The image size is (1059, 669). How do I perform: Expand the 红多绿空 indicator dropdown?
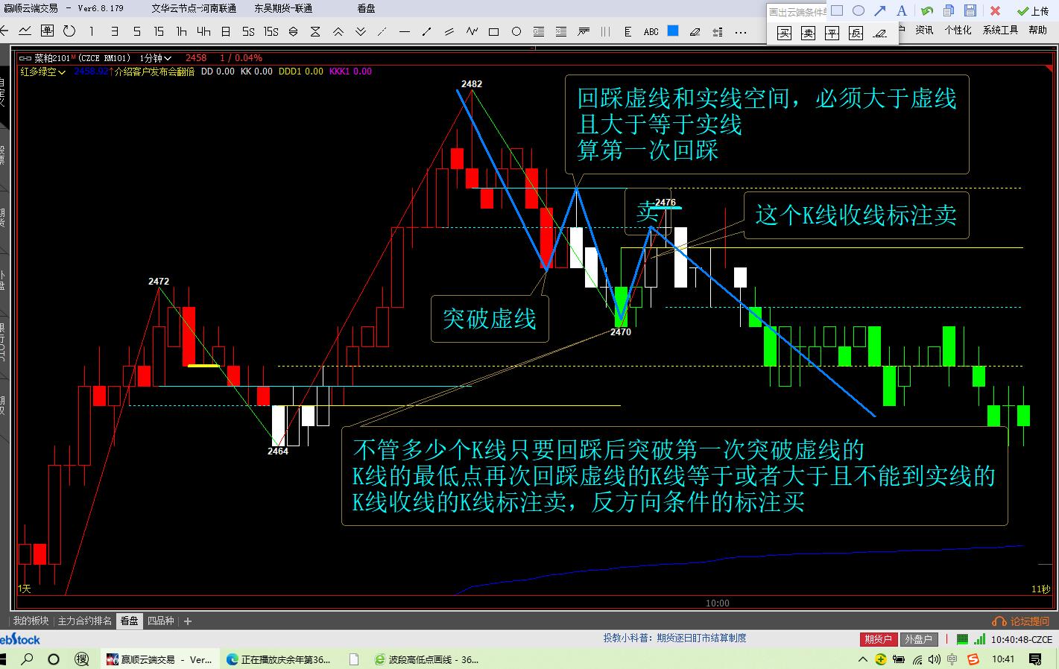click(42, 72)
